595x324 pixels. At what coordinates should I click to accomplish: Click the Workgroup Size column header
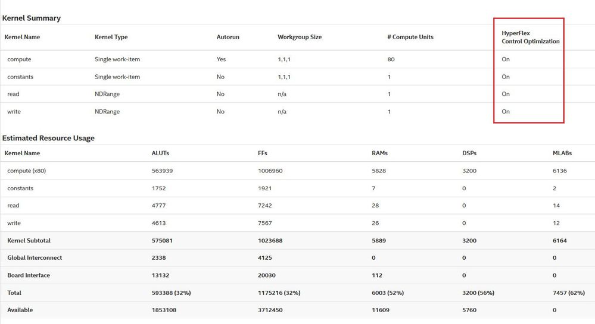[300, 37]
